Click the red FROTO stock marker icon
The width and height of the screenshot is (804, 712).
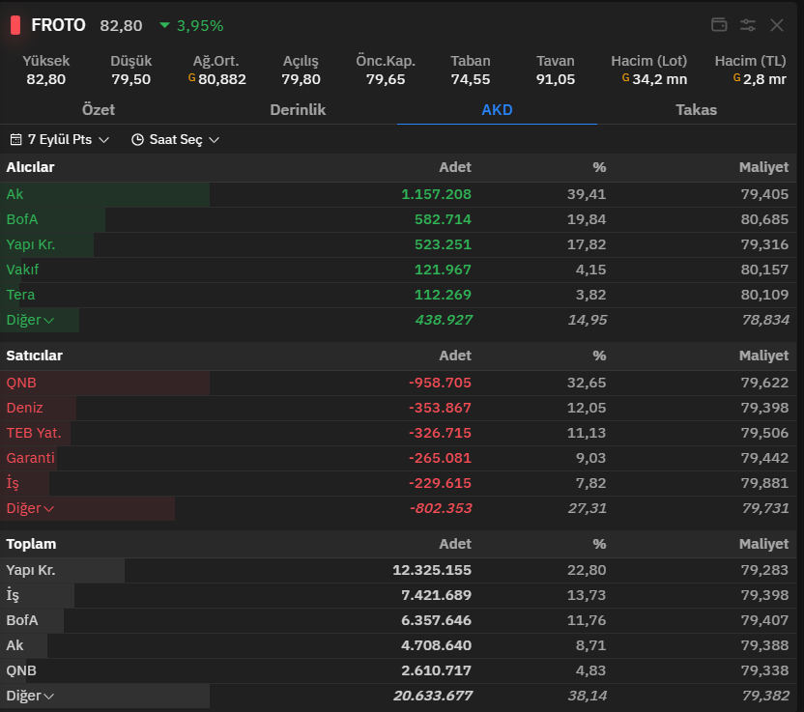pos(15,25)
